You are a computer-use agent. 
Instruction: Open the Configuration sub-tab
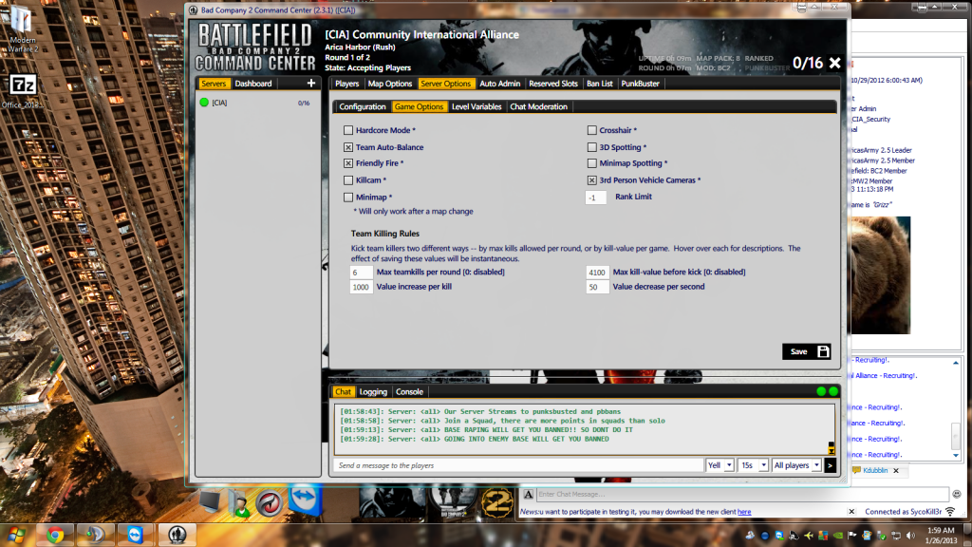point(362,106)
